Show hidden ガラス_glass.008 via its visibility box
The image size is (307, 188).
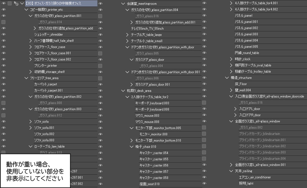pyautogui.click(x=4, y=103)
